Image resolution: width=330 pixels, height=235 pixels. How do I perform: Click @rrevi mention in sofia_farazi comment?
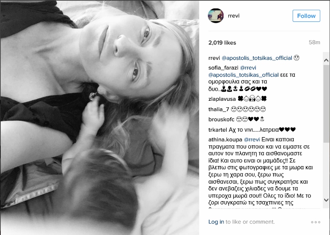click(248, 68)
